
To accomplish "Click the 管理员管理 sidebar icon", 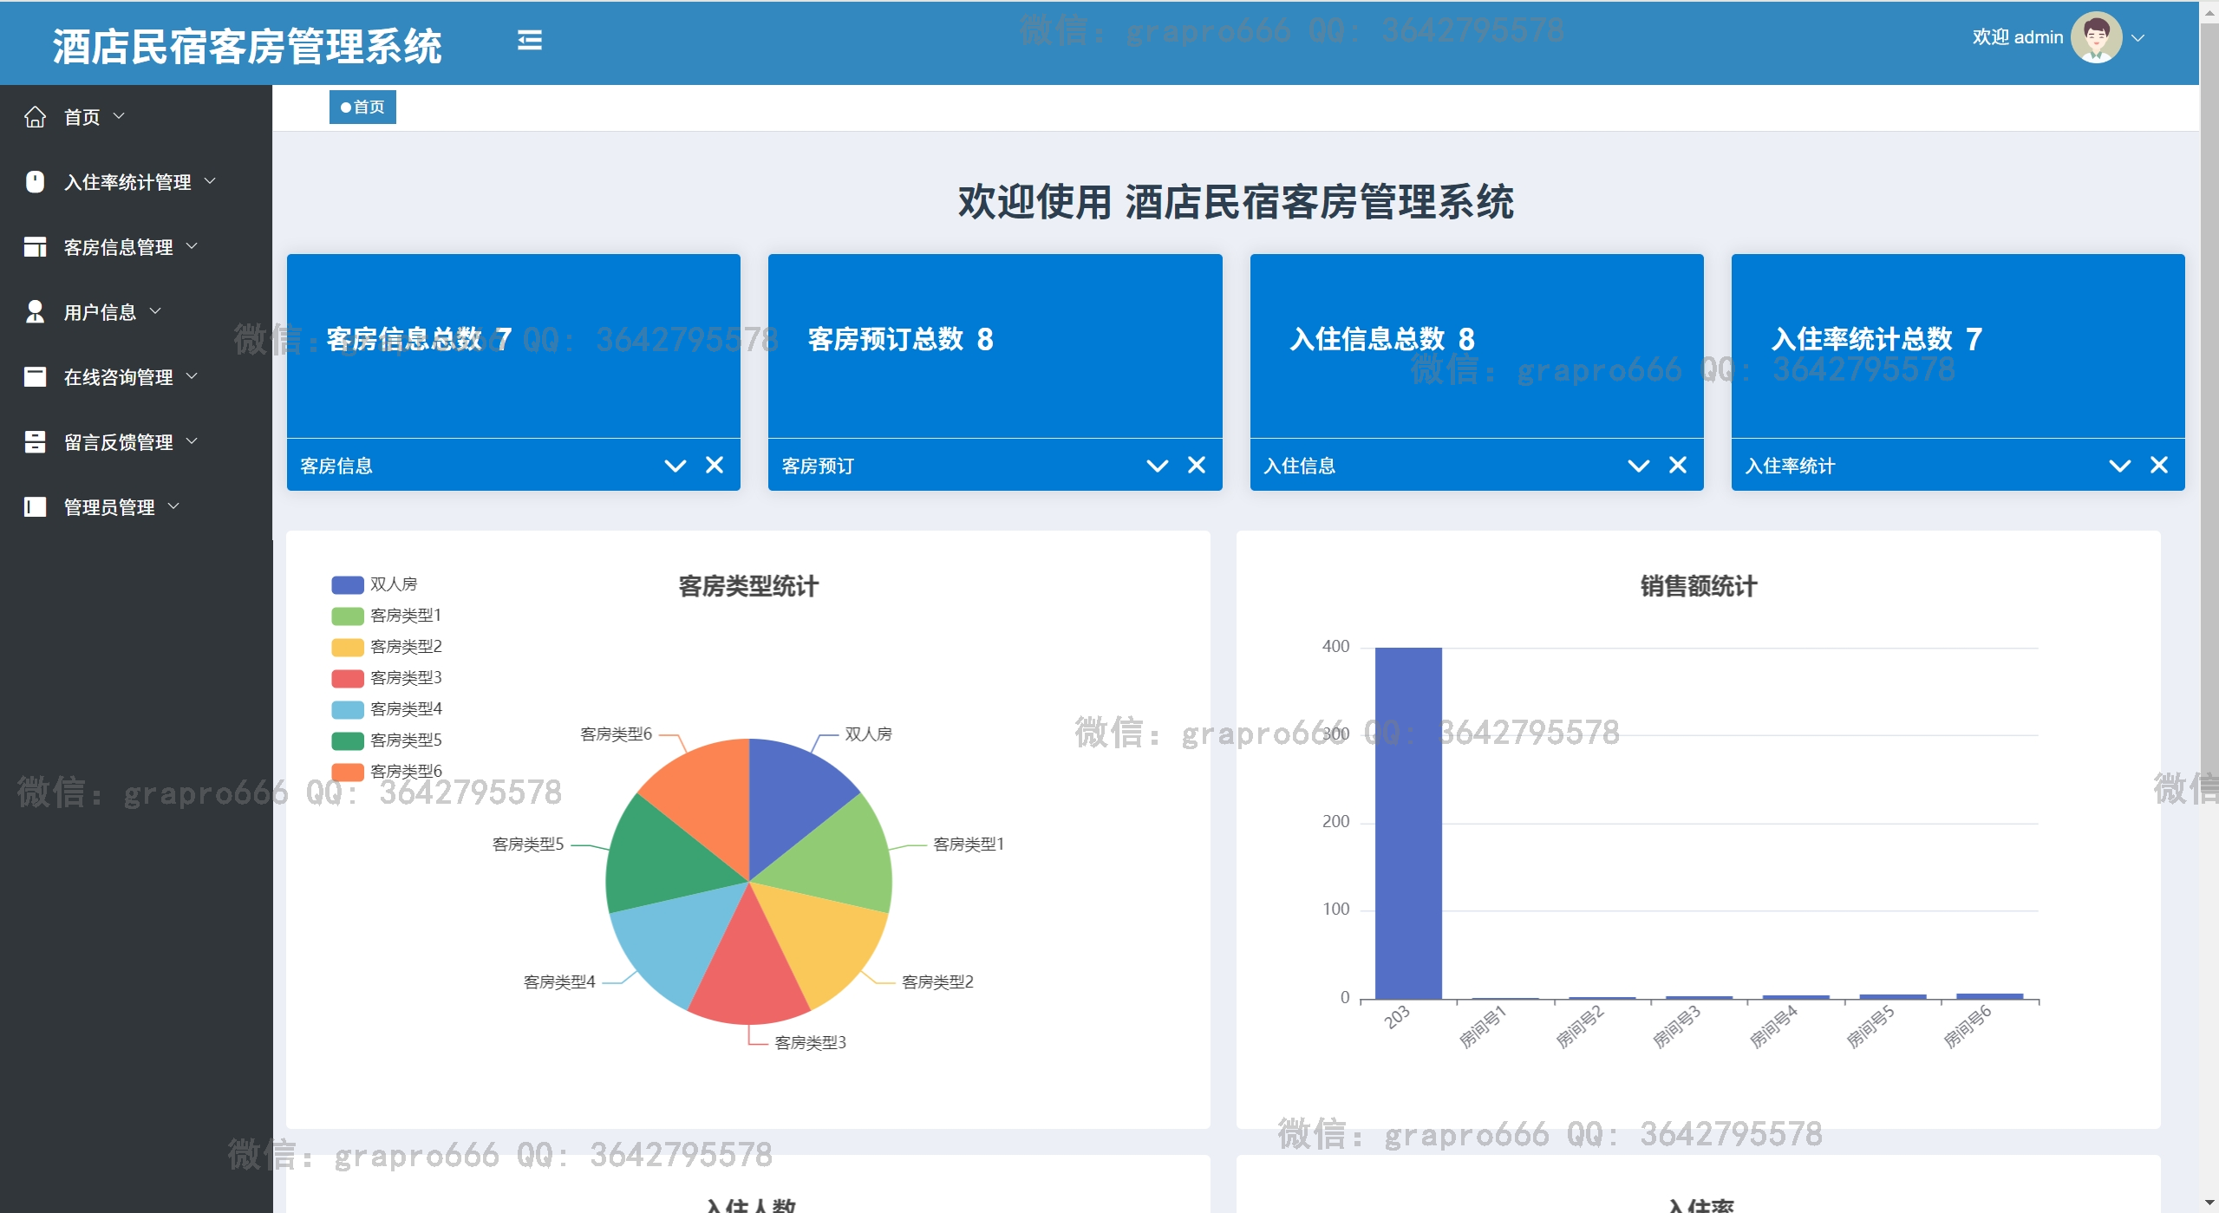I will tap(35, 507).
